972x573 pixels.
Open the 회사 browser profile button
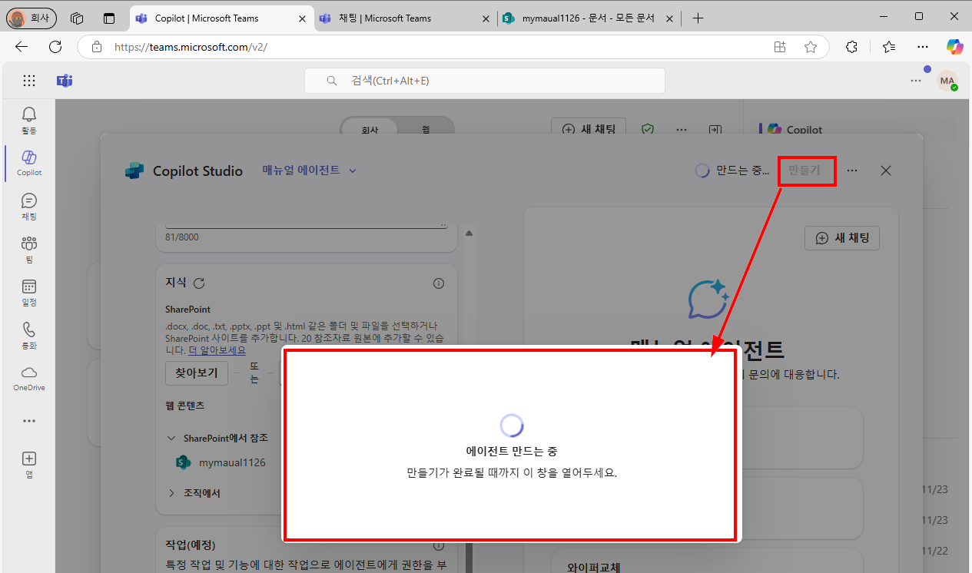point(31,18)
